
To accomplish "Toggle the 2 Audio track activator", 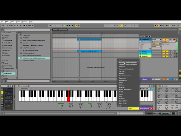I will click(x=166, y=51).
